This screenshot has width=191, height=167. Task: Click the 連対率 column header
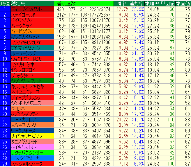click(x=137, y=4)
